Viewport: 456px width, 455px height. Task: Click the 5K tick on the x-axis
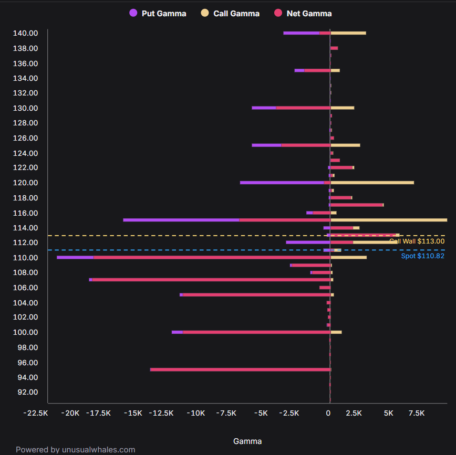click(x=389, y=413)
